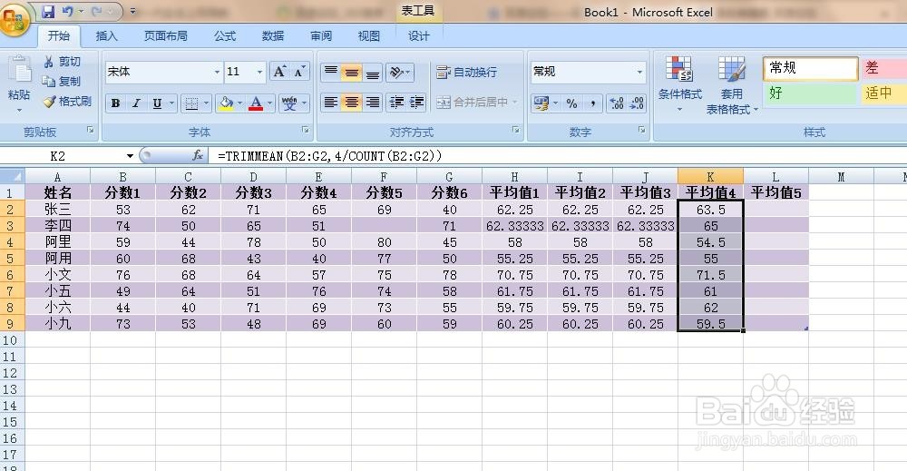This screenshot has height=471, width=907.
Task: Decrease decimal places
Action: (637, 103)
